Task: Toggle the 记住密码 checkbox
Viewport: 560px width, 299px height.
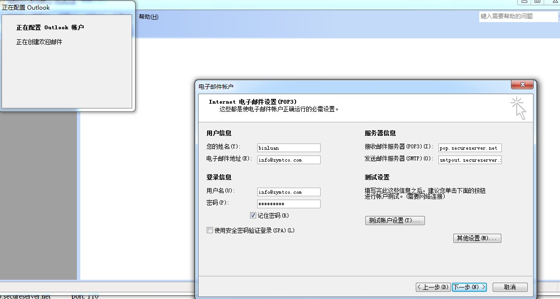Action: (x=253, y=215)
